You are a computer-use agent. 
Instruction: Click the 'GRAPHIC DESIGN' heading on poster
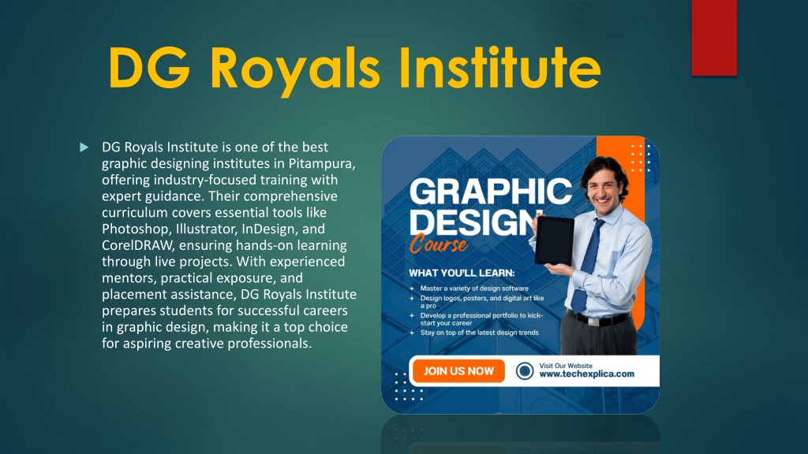click(489, 207)
